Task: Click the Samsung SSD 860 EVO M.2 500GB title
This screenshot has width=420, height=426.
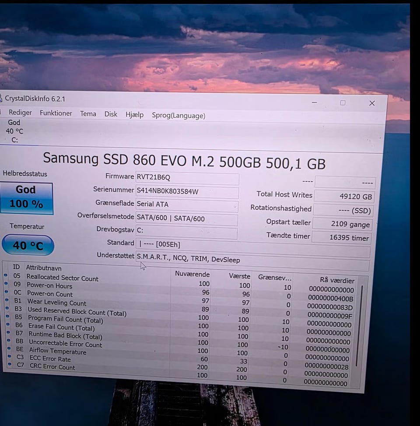Action: pos(184,161)
